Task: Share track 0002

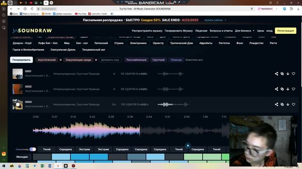Action: coord(277,89)
